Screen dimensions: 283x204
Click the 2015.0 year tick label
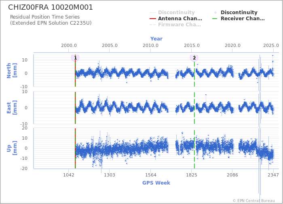tap(192, 45)
